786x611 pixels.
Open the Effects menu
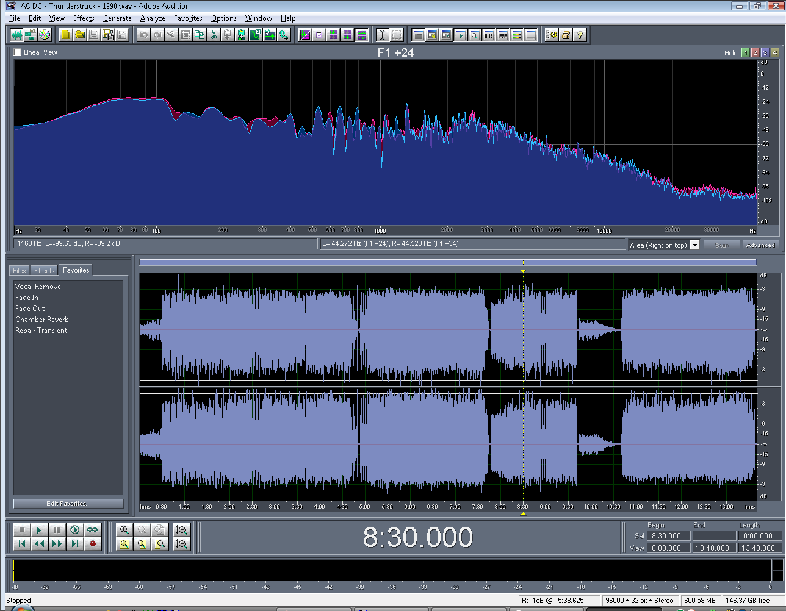(x=84, y=18)
